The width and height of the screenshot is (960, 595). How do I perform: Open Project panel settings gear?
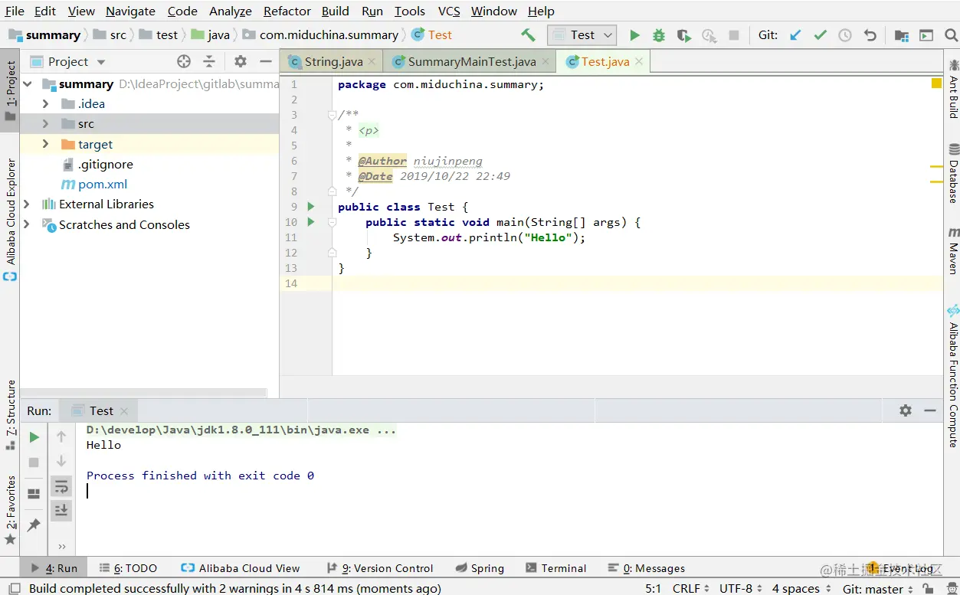(240, 61)
